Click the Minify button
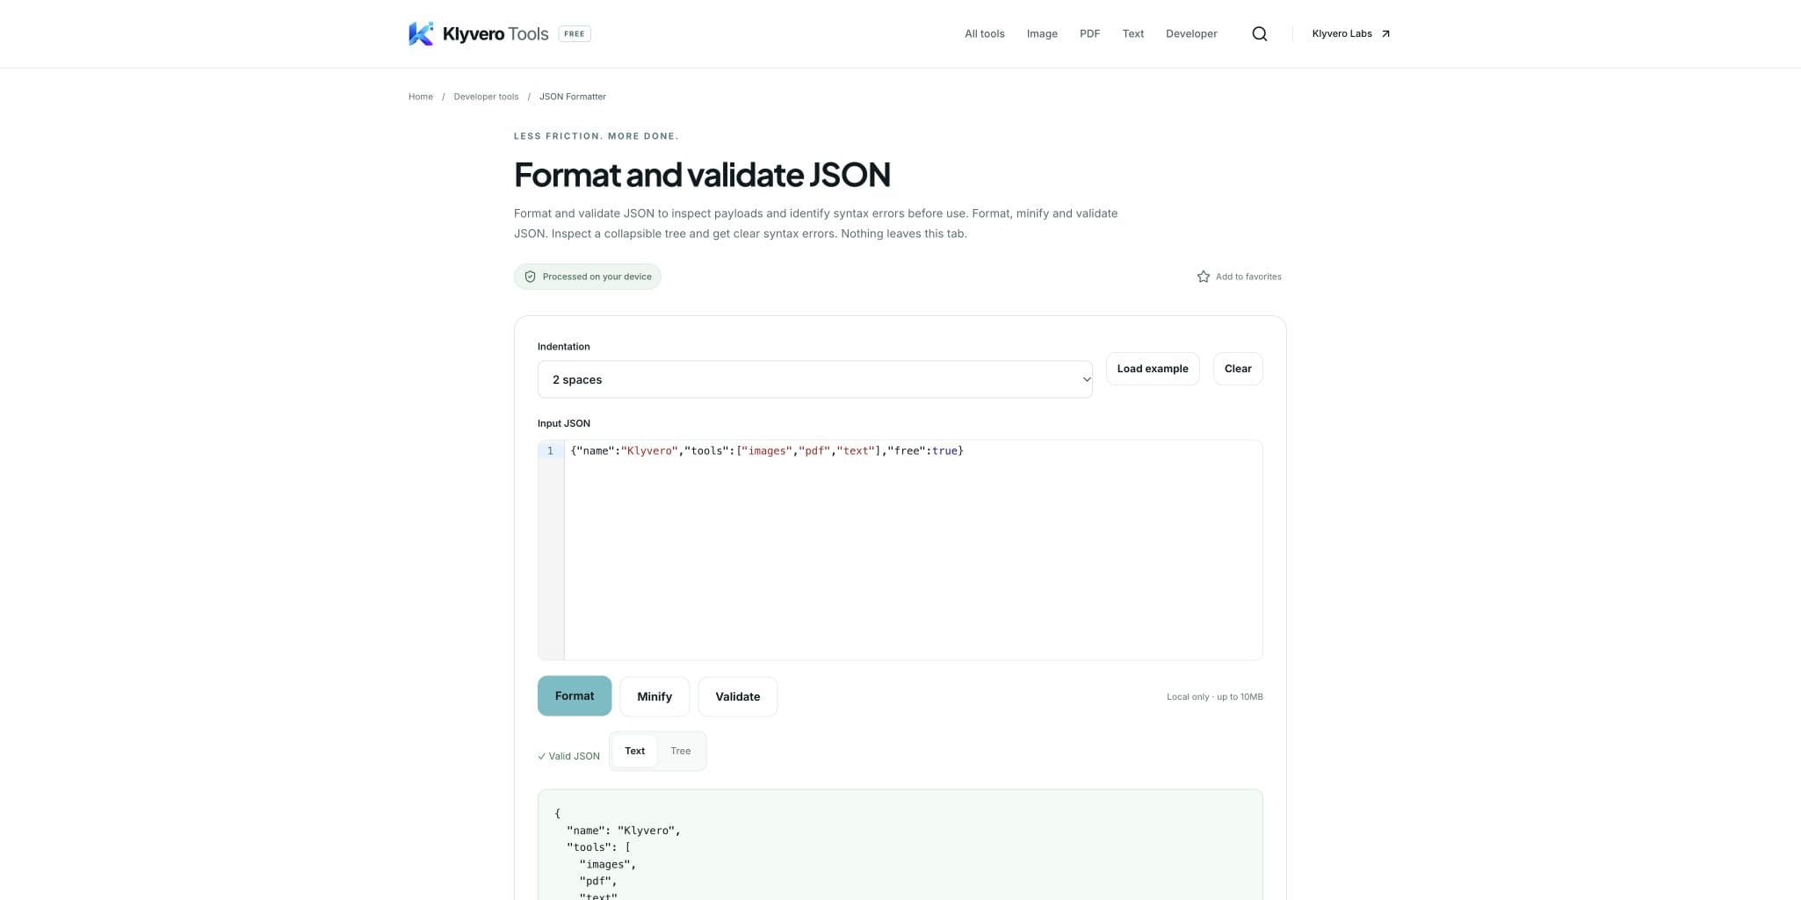1801x900 pixels. pos(655,696)
